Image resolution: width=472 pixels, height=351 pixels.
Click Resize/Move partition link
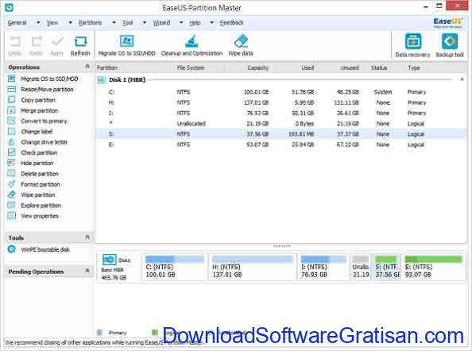[x=47, y=89]
